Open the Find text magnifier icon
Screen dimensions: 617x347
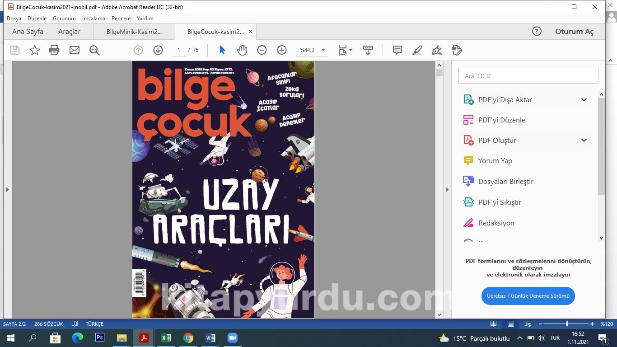point(94,50)
